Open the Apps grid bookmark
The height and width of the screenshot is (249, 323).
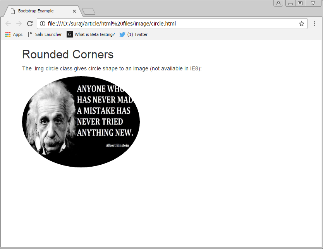(x=14, y=34)
